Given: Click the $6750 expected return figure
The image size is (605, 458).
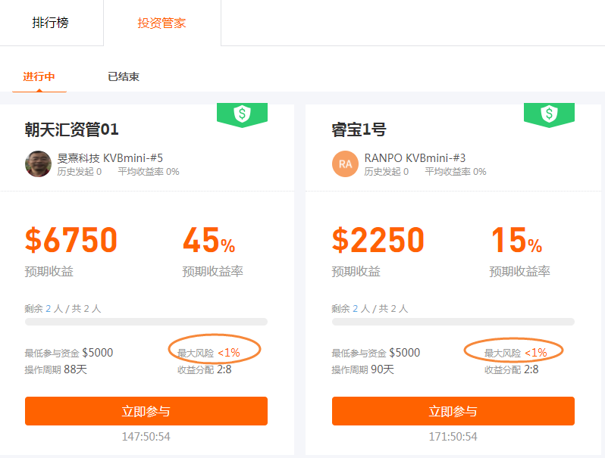Looking at the screenshot, I should 71,239.
